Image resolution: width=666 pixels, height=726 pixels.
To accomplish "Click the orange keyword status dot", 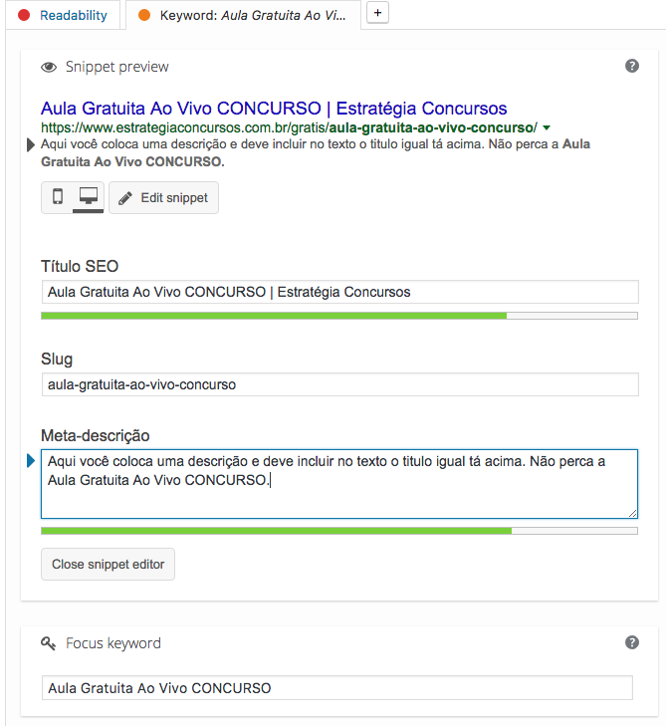I will pos(144,15).
